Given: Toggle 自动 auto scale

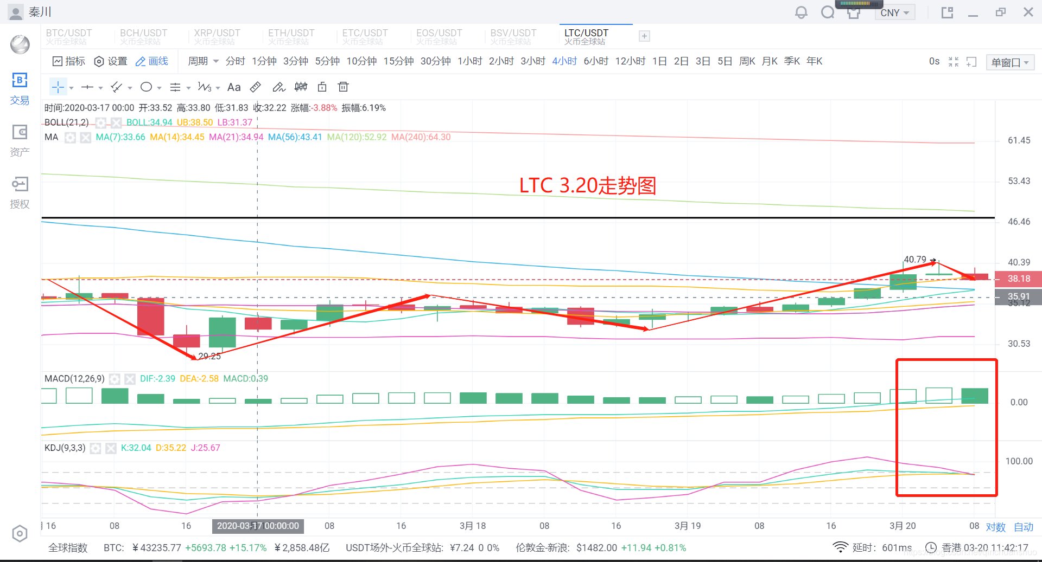Looking at the screenshot, I should tap(1024, 527).
